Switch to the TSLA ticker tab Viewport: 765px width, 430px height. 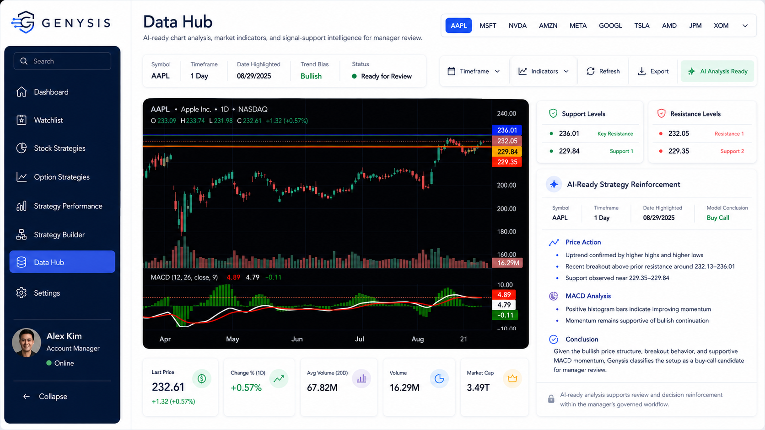(x=642, y=26)
